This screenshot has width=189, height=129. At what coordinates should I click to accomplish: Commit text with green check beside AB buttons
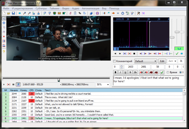[162, 72]
